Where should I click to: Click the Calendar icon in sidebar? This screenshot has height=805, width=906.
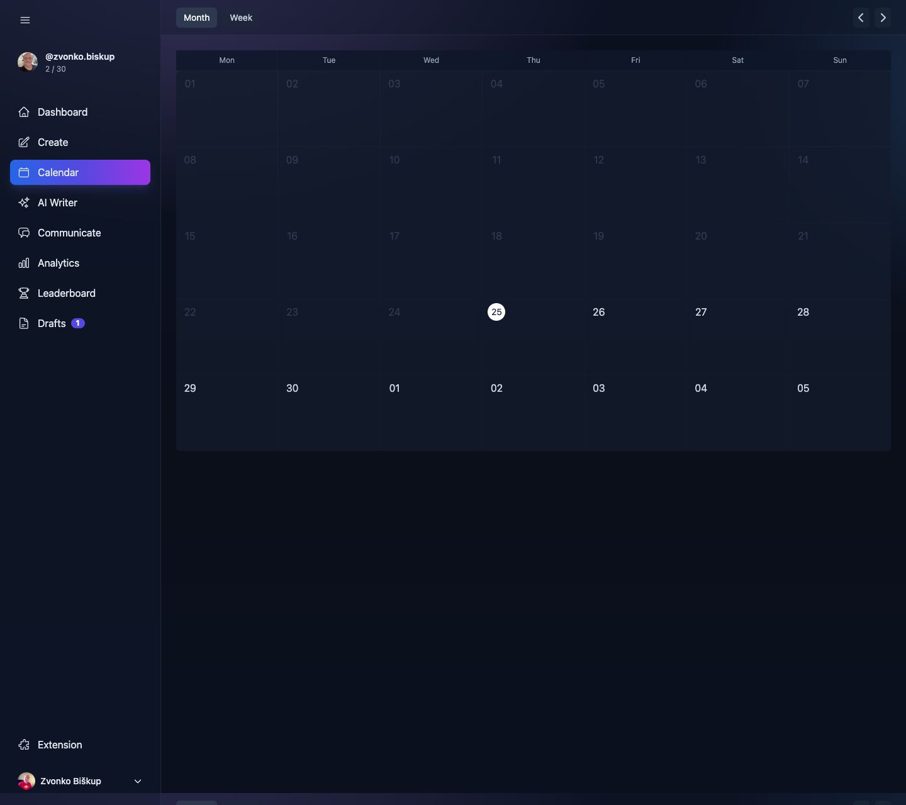click(24, 172)
